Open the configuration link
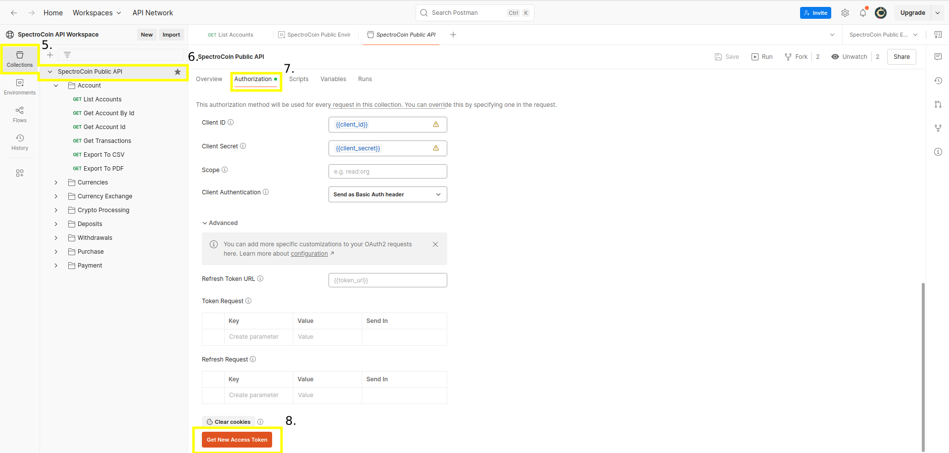This screenshot has width=949, height=453. (x=309, y=254)
